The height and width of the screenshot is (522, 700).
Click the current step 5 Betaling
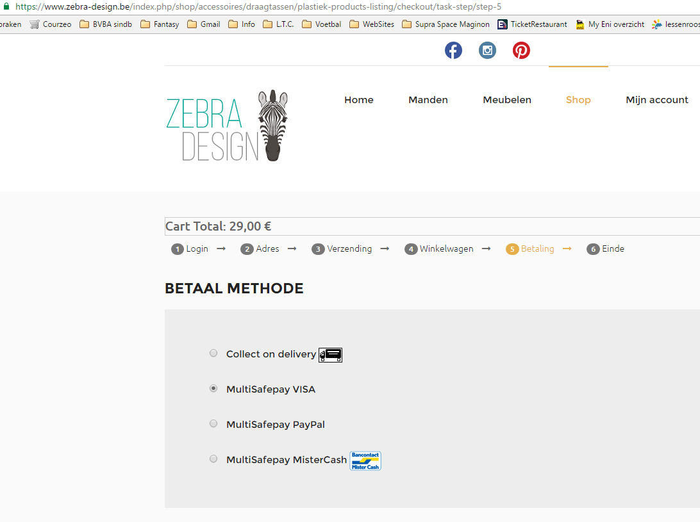point(530,249)
